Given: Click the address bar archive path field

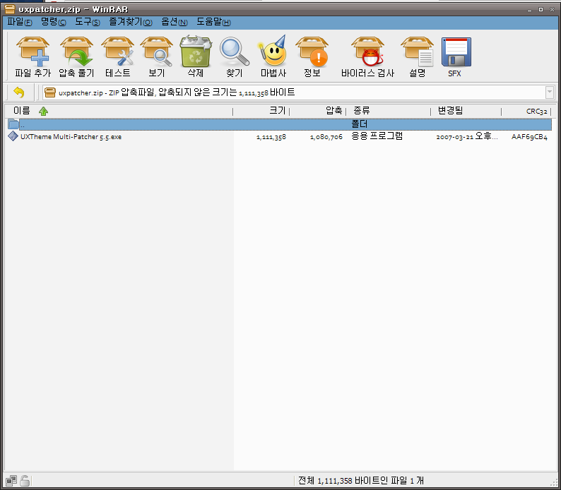Looking at the screenshot, I should point(299,92).
